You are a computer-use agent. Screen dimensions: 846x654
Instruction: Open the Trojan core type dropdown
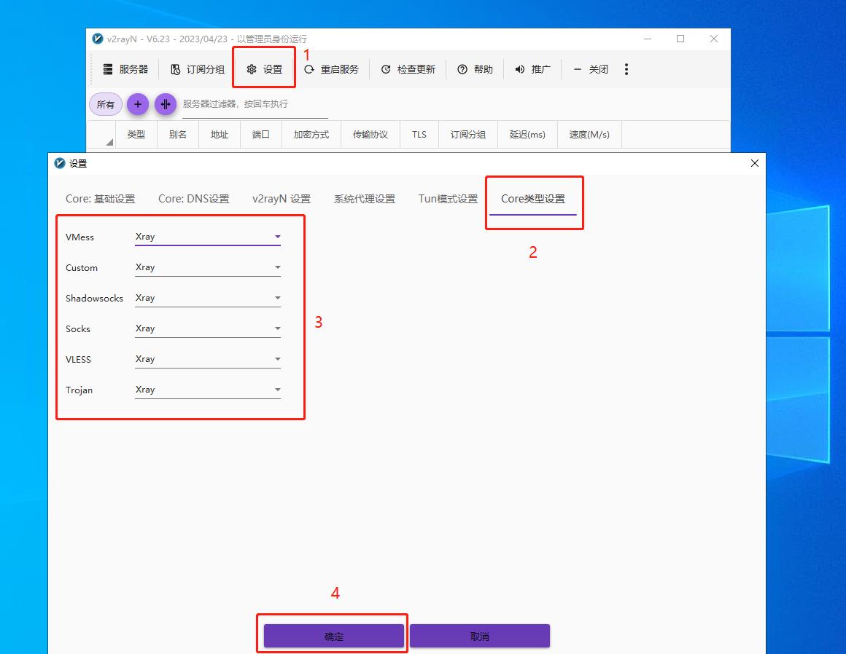(x=208, y=390)
